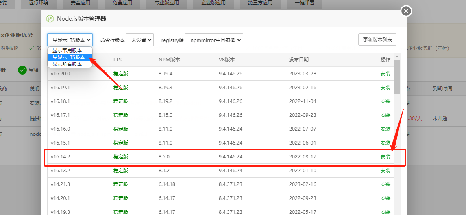Open the version filter dropdown showing 只显示LTS版本
This screenshot has height=215, width=466.
coord(70,40)
